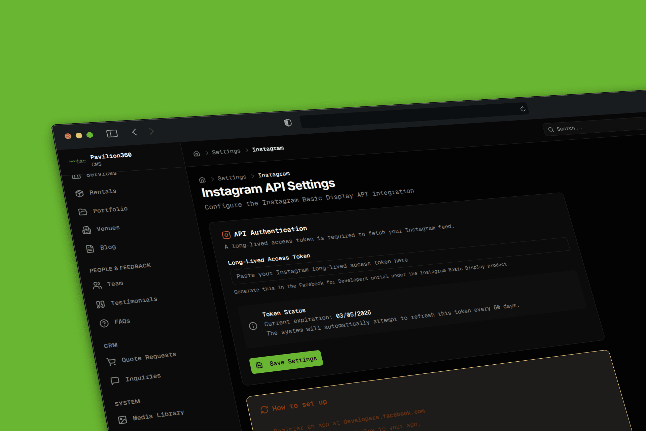Viewport: 646px width, 431px height.
Task: Click the Team people icon
Action: (x=97, y=286)
